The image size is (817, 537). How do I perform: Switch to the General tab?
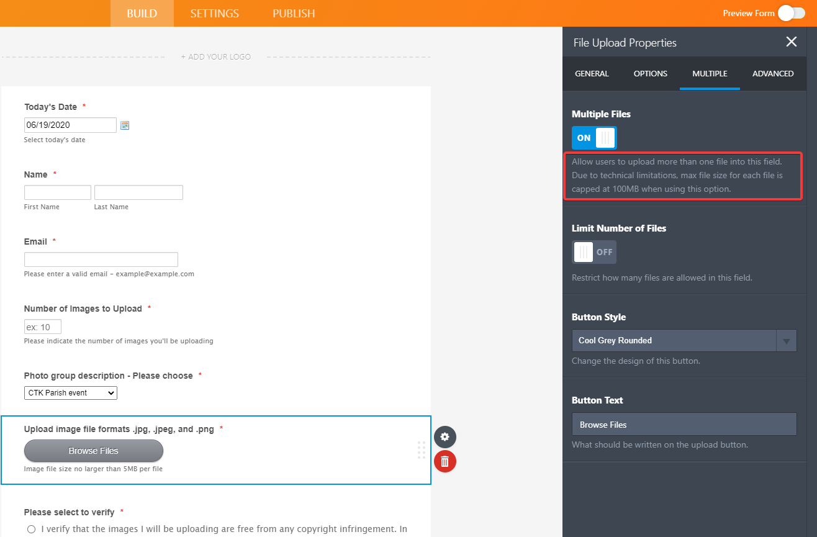click(592, 73)
